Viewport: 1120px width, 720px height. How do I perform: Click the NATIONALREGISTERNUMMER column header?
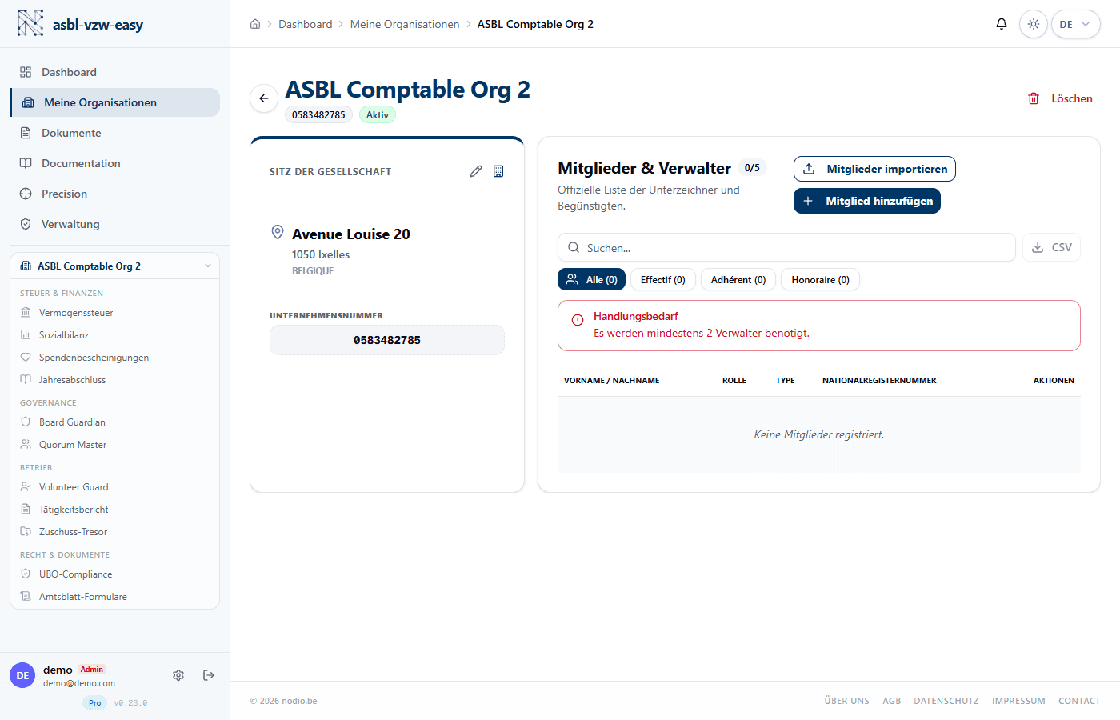coord(879,381)
